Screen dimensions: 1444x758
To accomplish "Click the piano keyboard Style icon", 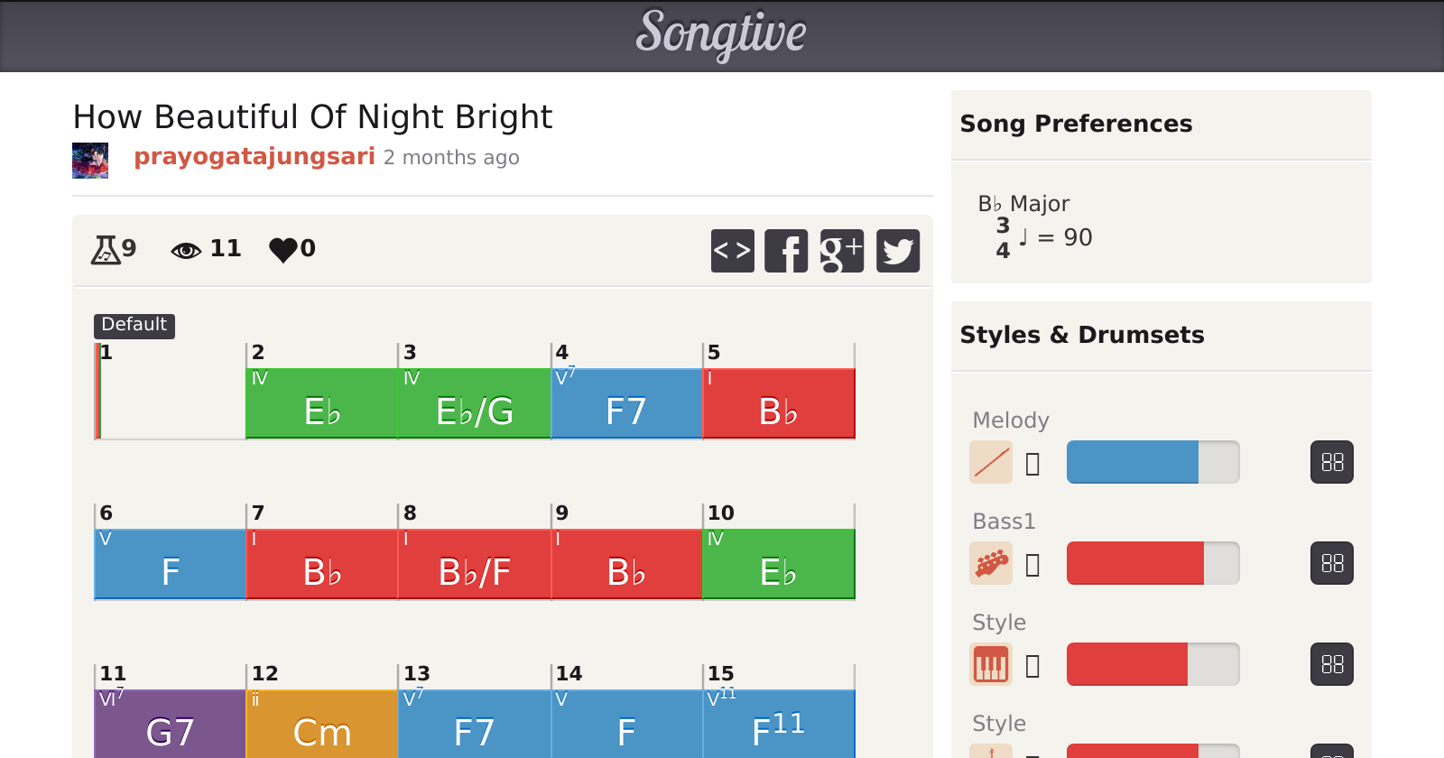I will click(x=991, y=665).
